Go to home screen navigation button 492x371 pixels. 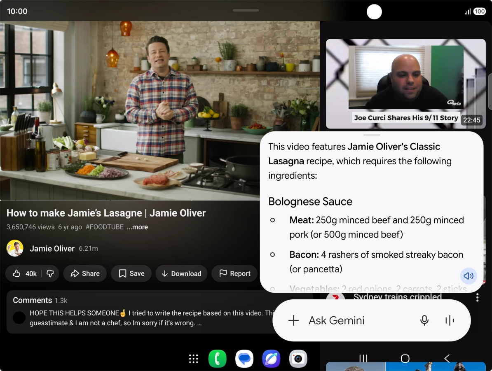coord(405,359)
